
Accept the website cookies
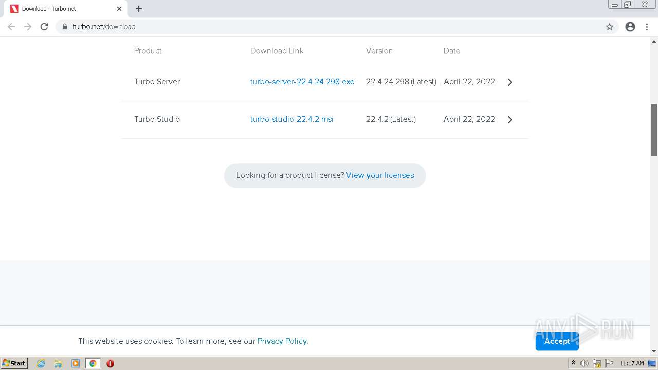557,341
